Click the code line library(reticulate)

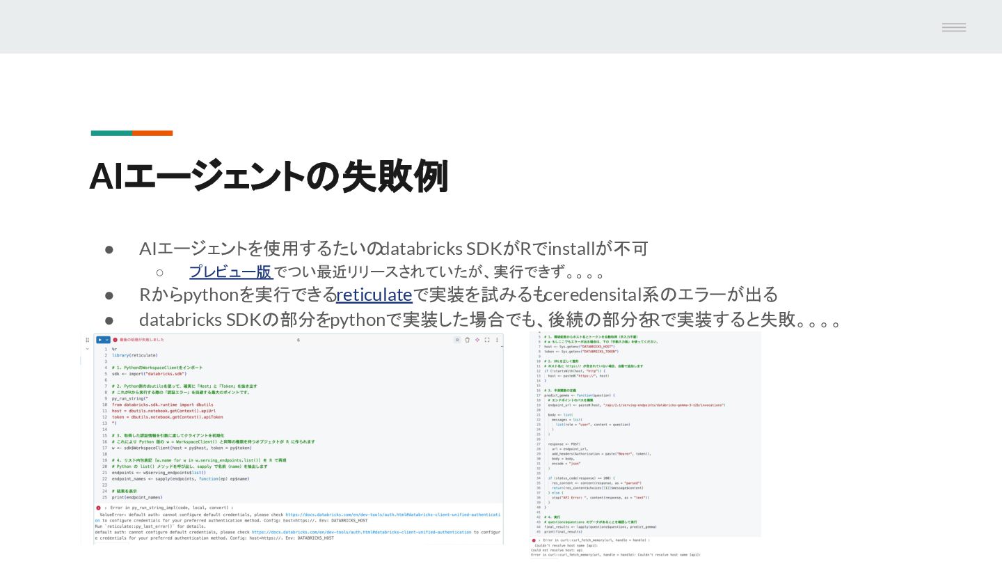[134, 355]
